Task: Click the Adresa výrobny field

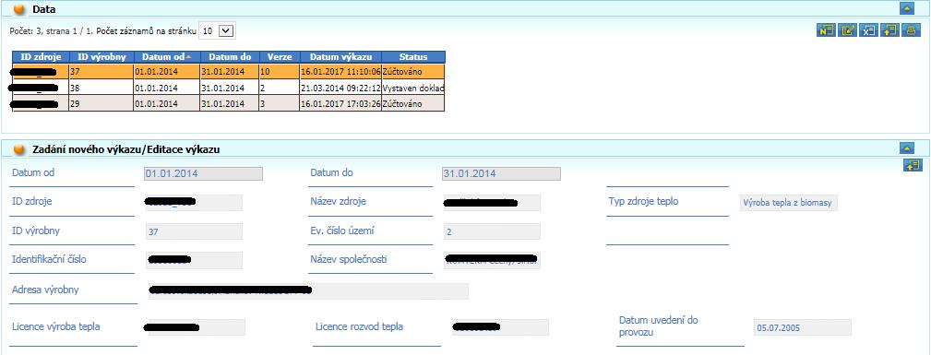Action: click(308, 290)
